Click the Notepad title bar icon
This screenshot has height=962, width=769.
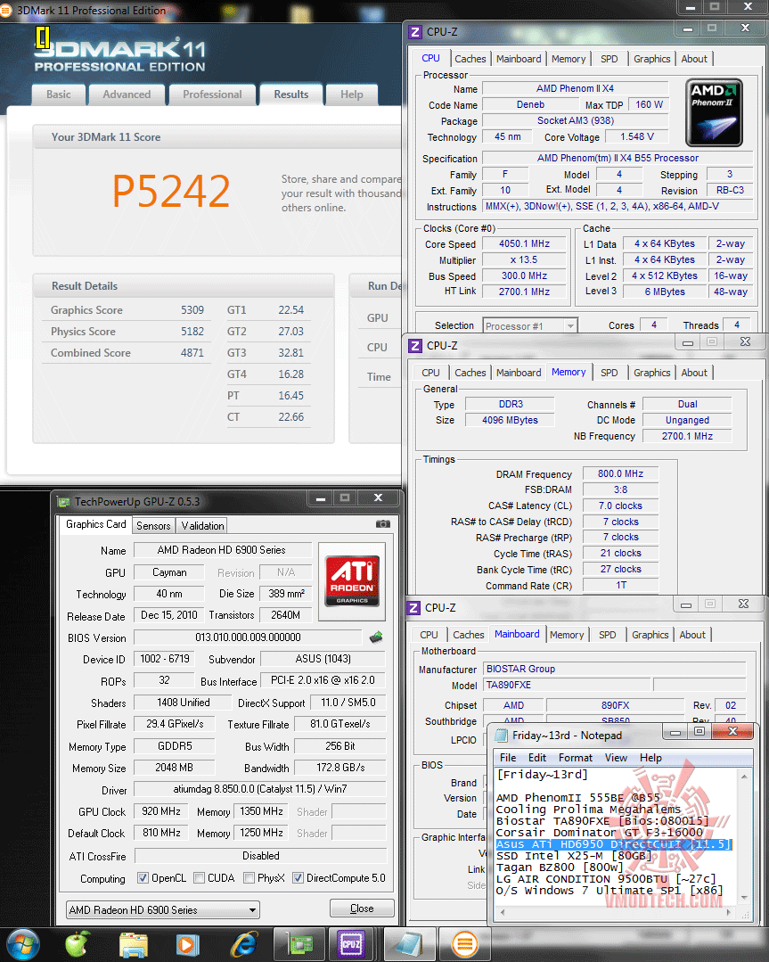(501, 735)
